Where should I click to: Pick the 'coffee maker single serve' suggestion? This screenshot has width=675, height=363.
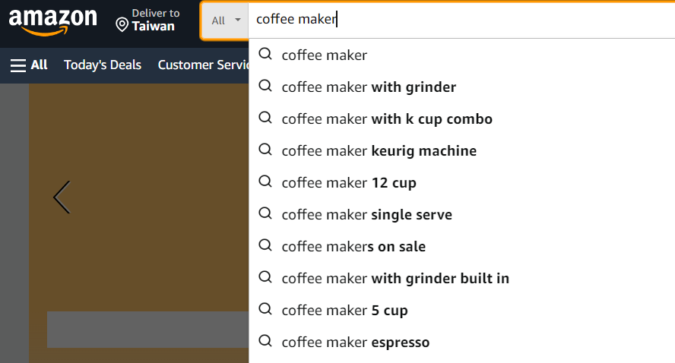[366, 215]
